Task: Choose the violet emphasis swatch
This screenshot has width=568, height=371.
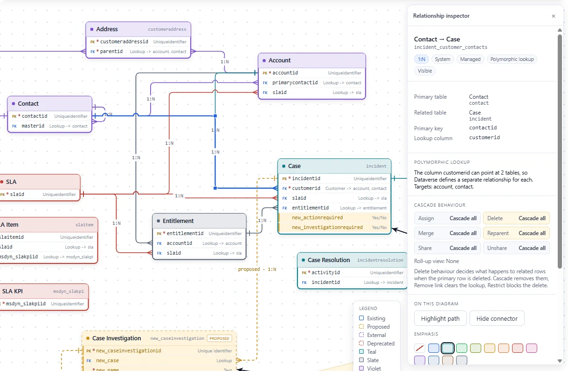Action: click(420, 360)
